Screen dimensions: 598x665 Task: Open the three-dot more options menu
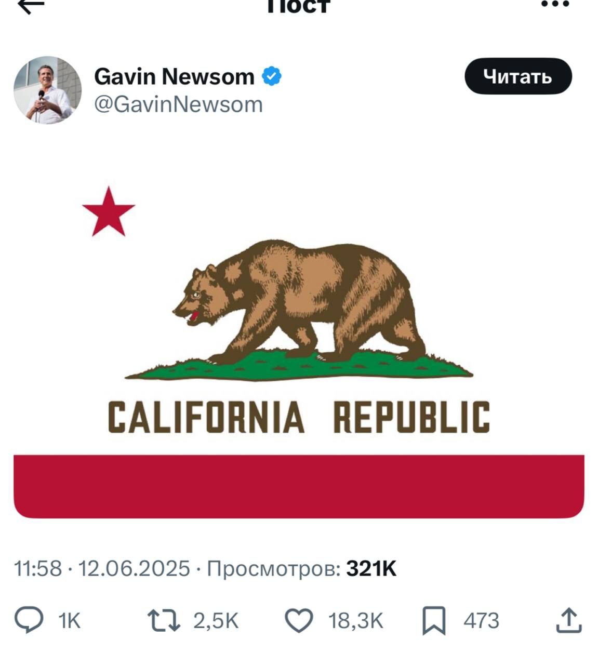555,4
